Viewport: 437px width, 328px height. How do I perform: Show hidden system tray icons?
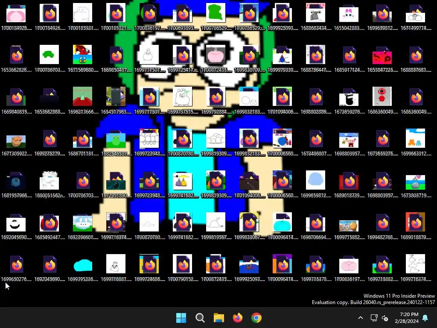click(360, 318)
